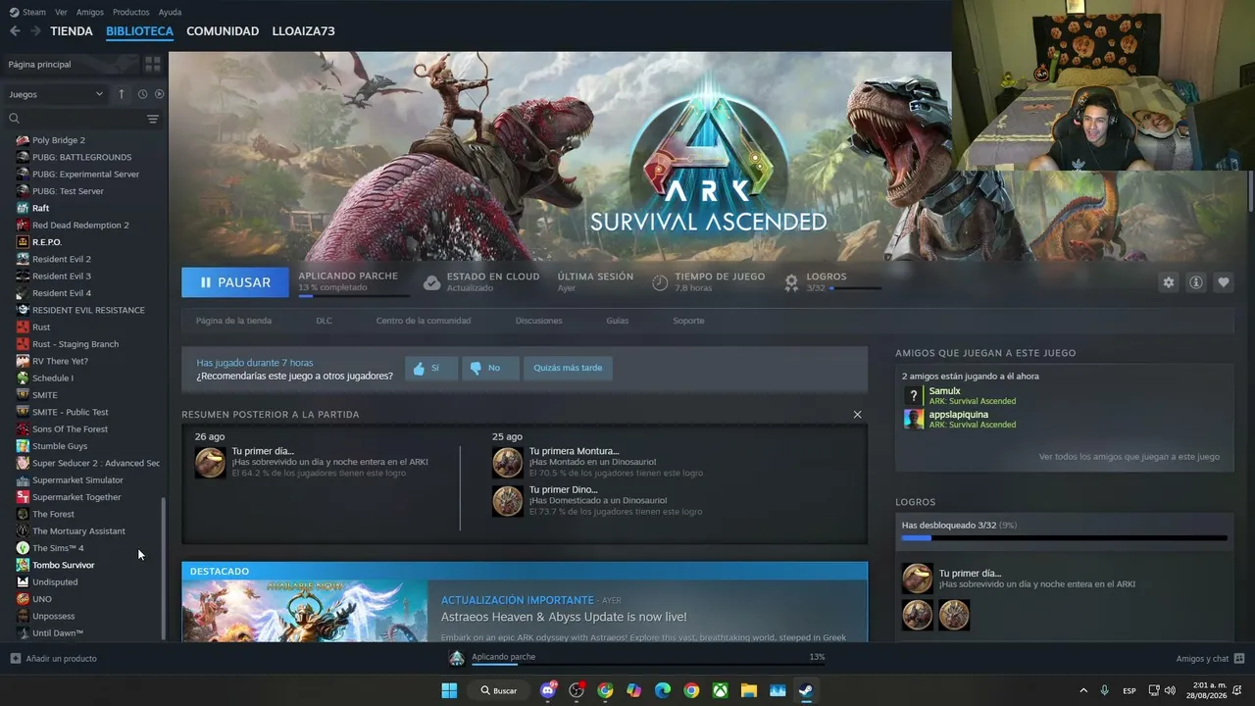Switch library to grid collections view
Viewport: 1255px width, 706px height.
pyautogui.click(x=153, y=64)
